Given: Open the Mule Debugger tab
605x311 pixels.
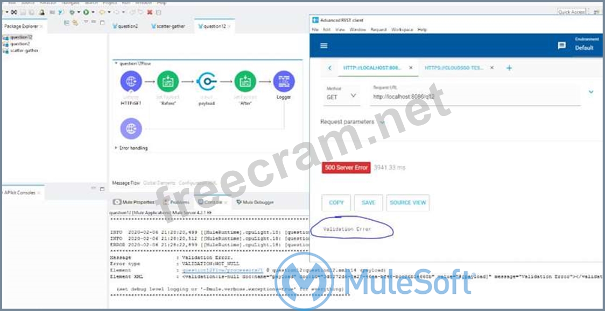Looking at the screenshot, I should click(x=255, y=202).
